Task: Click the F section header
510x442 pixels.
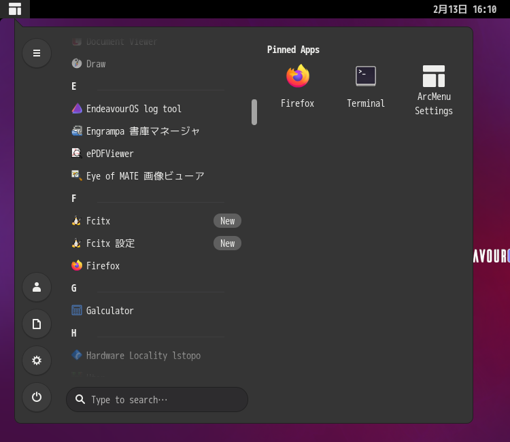Action: (74, 199)
